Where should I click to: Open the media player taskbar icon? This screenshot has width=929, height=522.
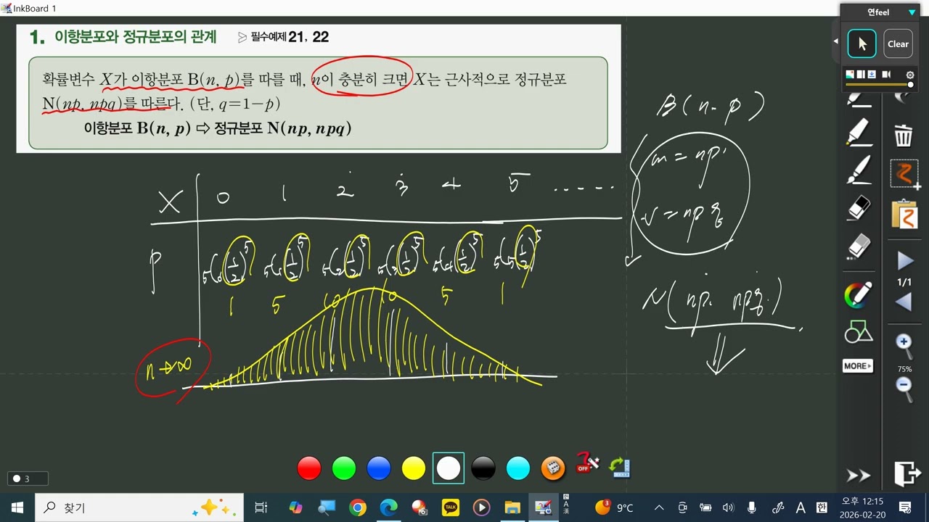pyautogui.click(x=481, y=507)
